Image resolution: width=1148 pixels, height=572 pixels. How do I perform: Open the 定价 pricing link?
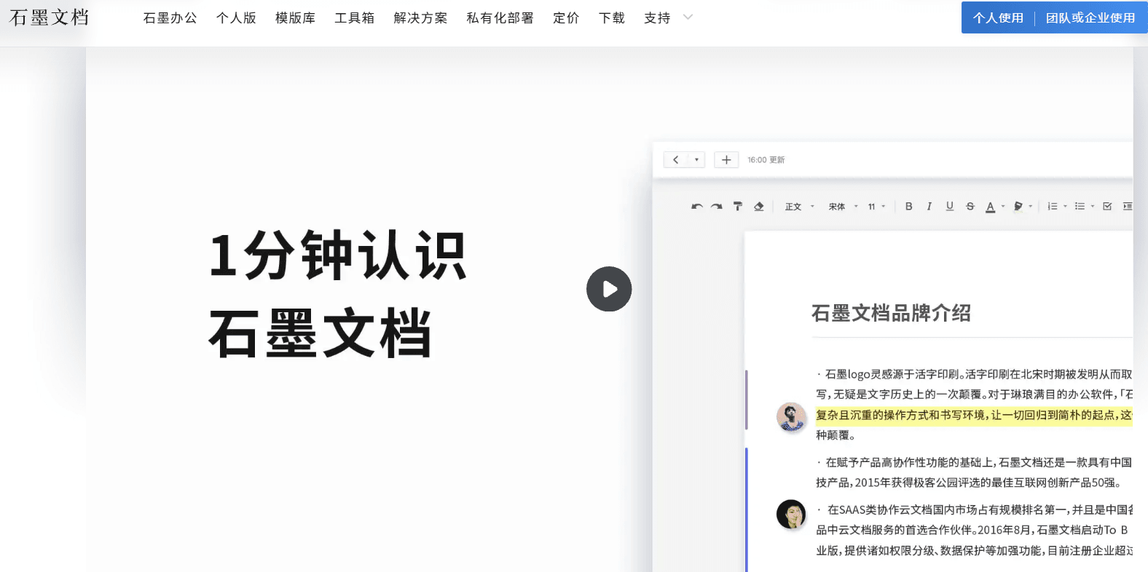[566, 18]
